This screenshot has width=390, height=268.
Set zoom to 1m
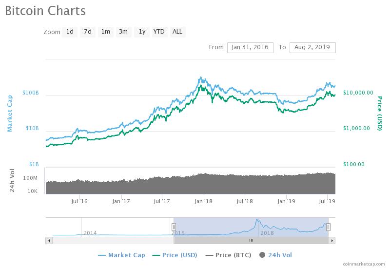[x=106, y=32]
